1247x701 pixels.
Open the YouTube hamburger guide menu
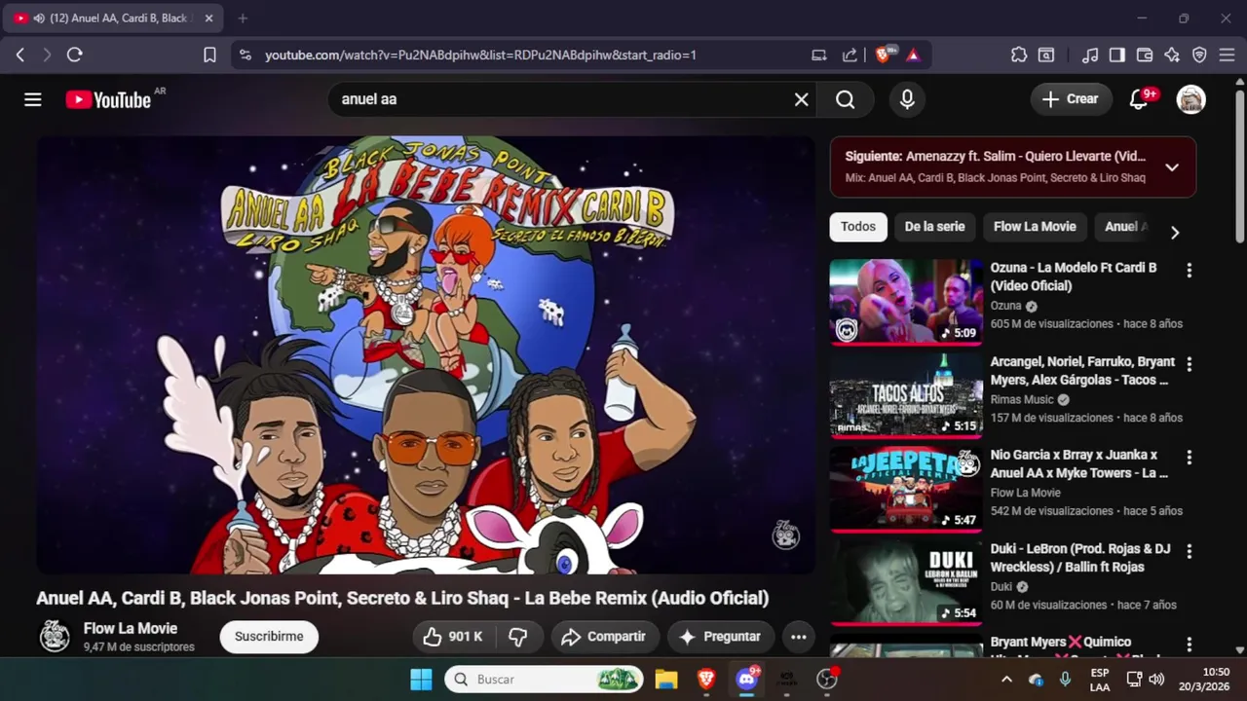tap(33, 99)
